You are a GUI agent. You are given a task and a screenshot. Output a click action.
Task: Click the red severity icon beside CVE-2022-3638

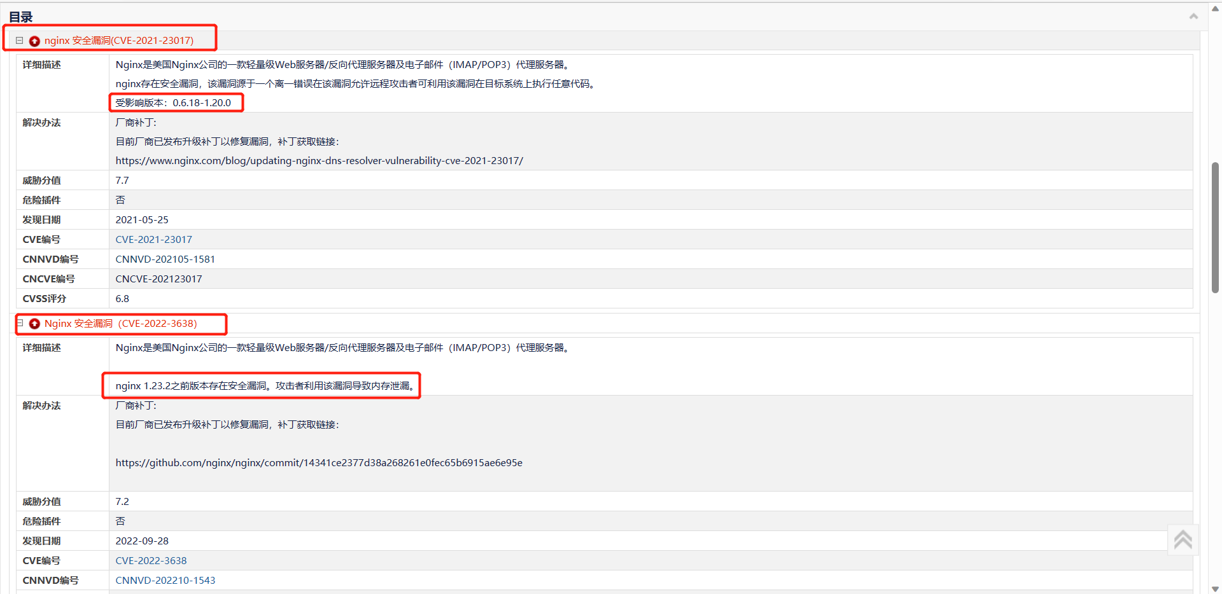click(34, 324)
